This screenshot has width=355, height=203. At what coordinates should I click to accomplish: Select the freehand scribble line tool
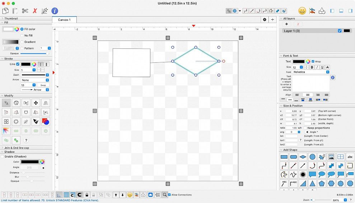(293, 174)
